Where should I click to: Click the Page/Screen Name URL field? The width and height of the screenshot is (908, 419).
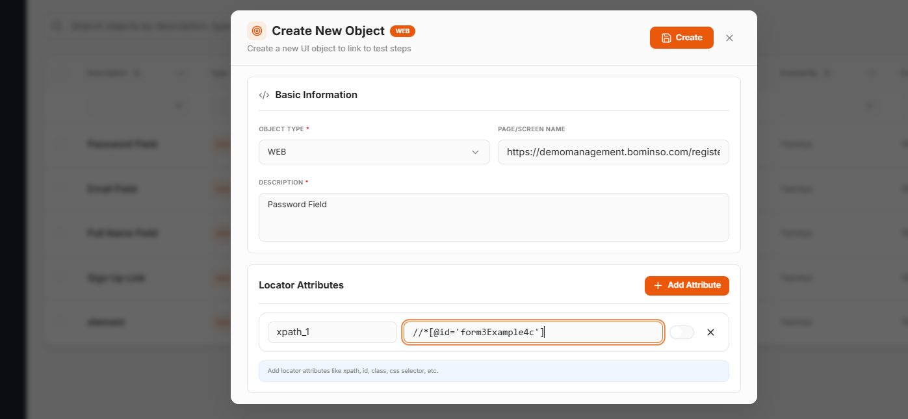613,152
